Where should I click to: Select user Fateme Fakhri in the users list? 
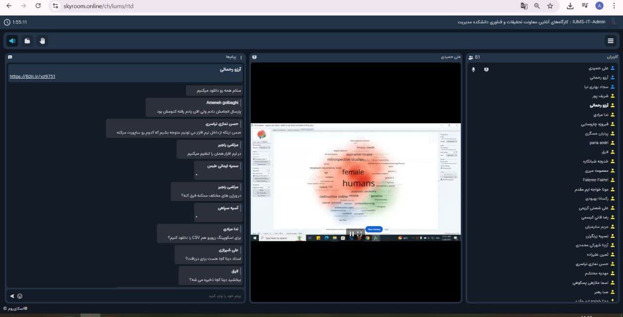[x=595, y=180]
